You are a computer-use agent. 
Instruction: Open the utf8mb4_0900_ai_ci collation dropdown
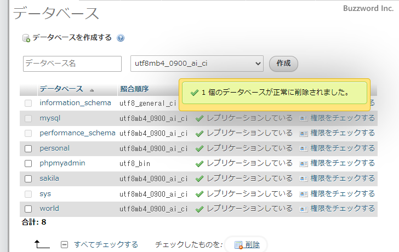pyautogui.click(x=197, y=64)
